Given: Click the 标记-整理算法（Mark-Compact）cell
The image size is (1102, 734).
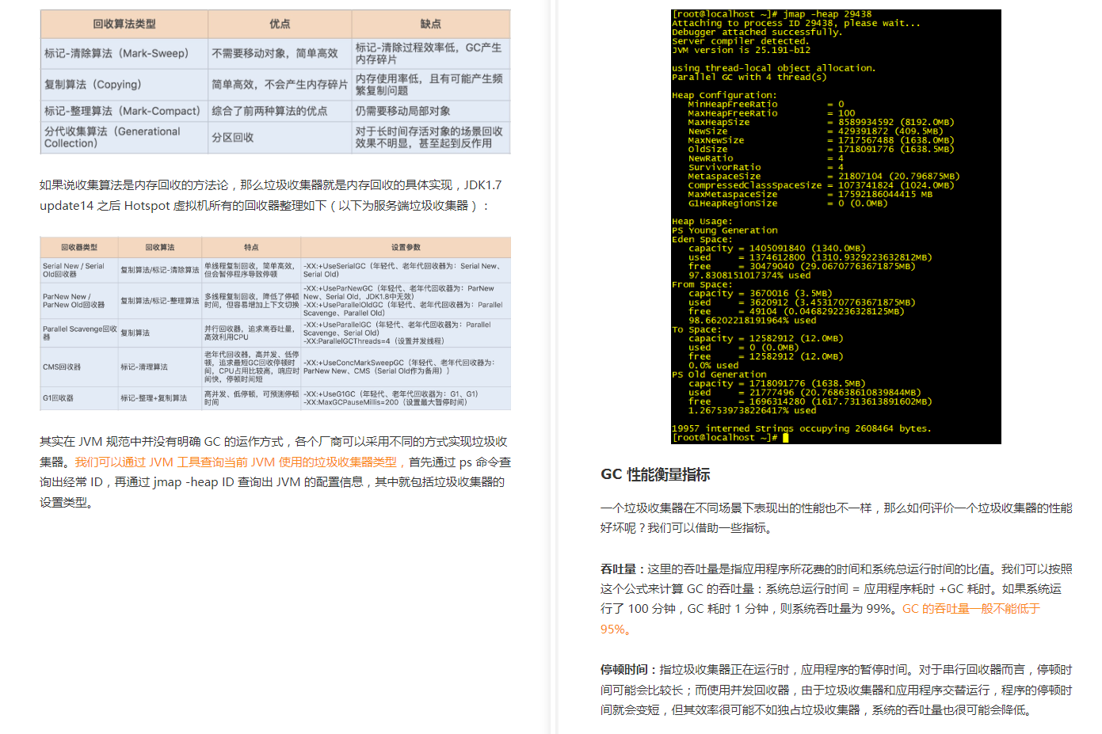Looking at the screenshot, I should (124, 111).
